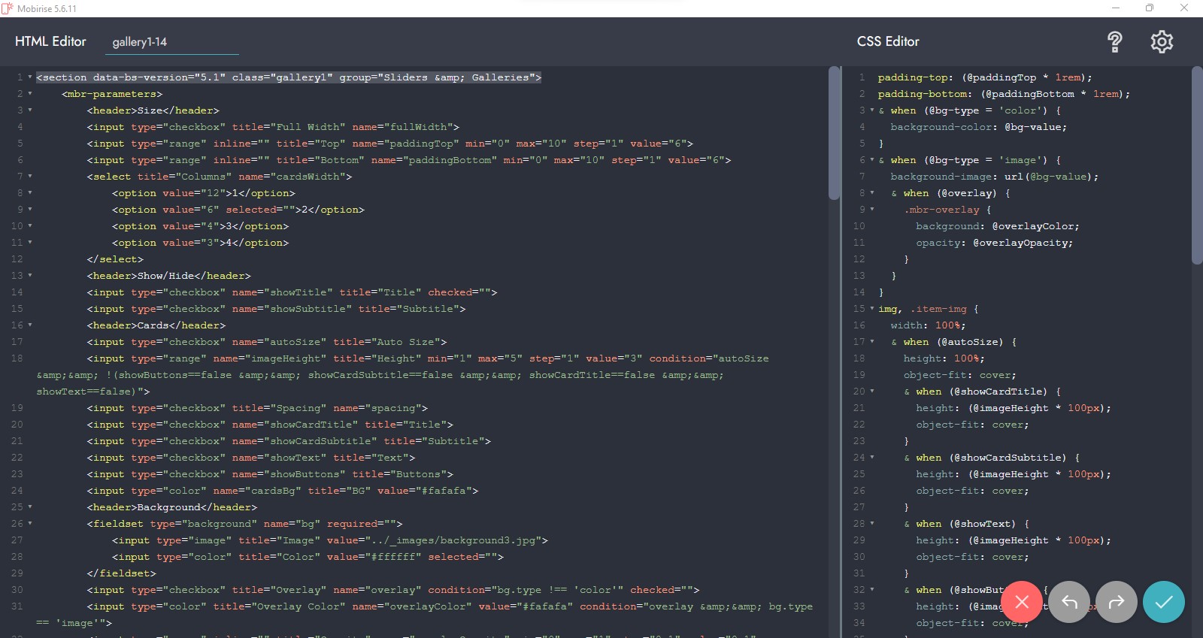This screenshot has width=1203, height=638.
Task: Fold the select Columns block on line 7
Action: (30, 177)
